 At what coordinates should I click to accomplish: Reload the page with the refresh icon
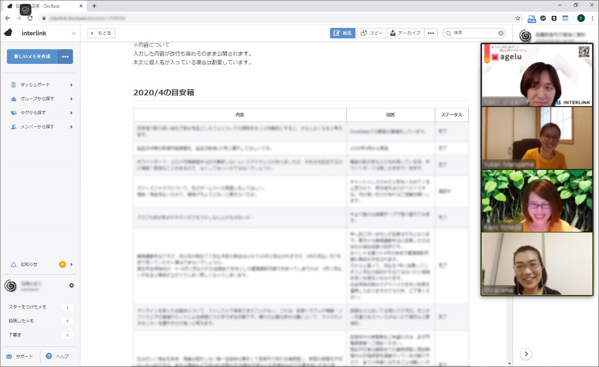(x=30, y=18)
